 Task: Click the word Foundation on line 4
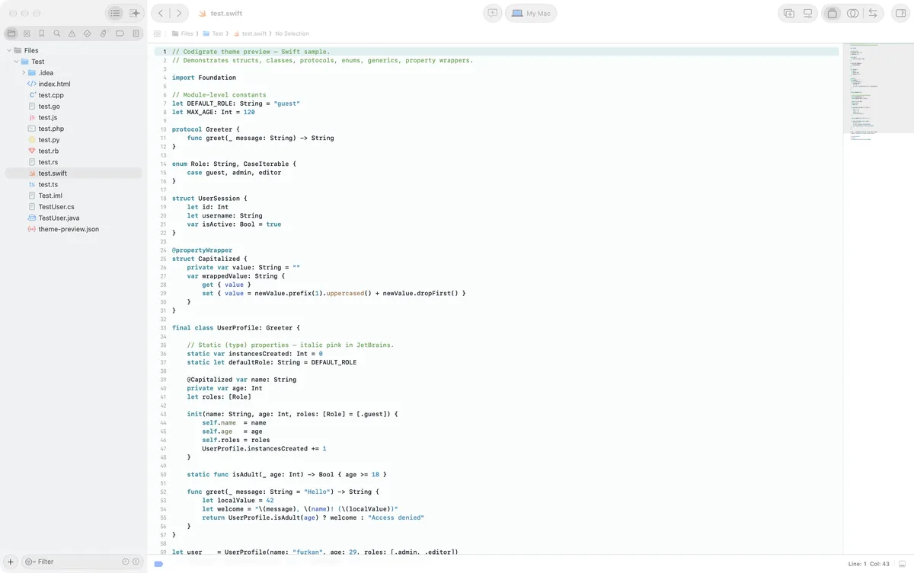[x=217, y=78]
